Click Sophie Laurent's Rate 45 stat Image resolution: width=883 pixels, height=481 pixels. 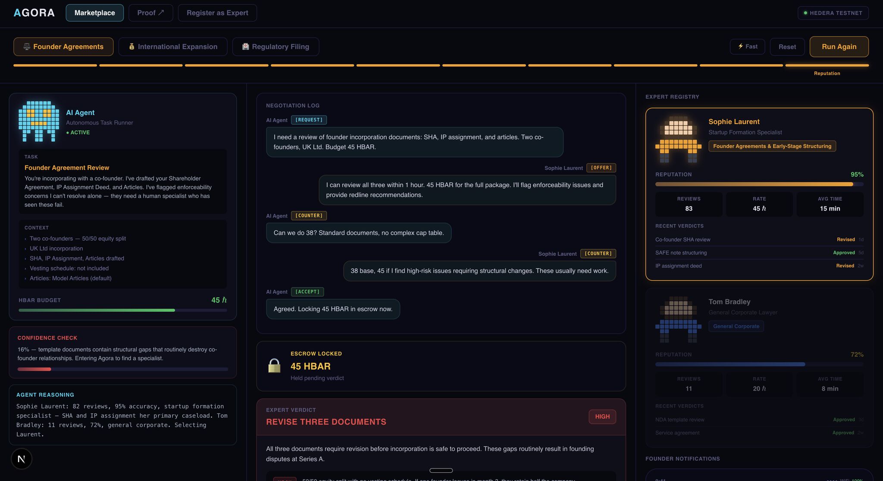click(759, 205)
